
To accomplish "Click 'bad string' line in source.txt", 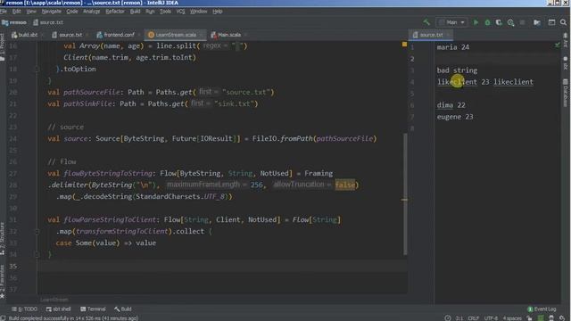I will click(457, 70).
